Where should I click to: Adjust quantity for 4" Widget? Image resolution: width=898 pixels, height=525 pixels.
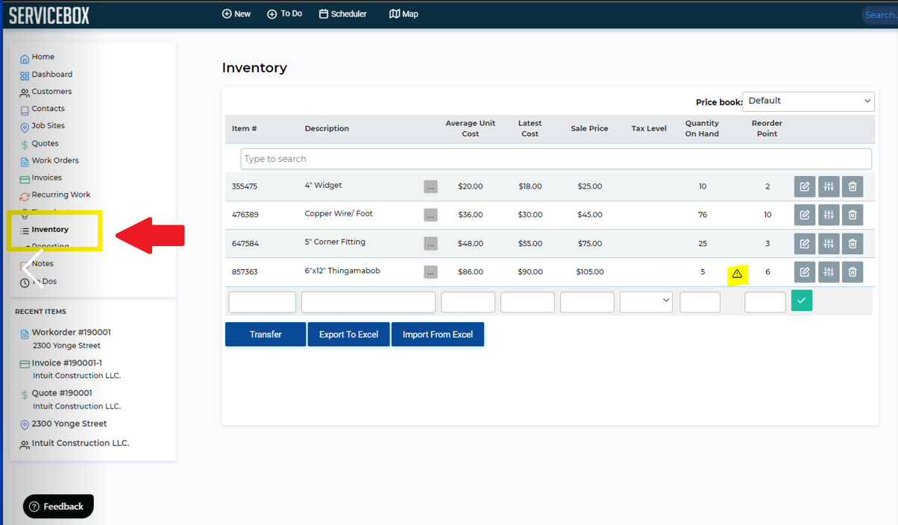click(829, 186)
